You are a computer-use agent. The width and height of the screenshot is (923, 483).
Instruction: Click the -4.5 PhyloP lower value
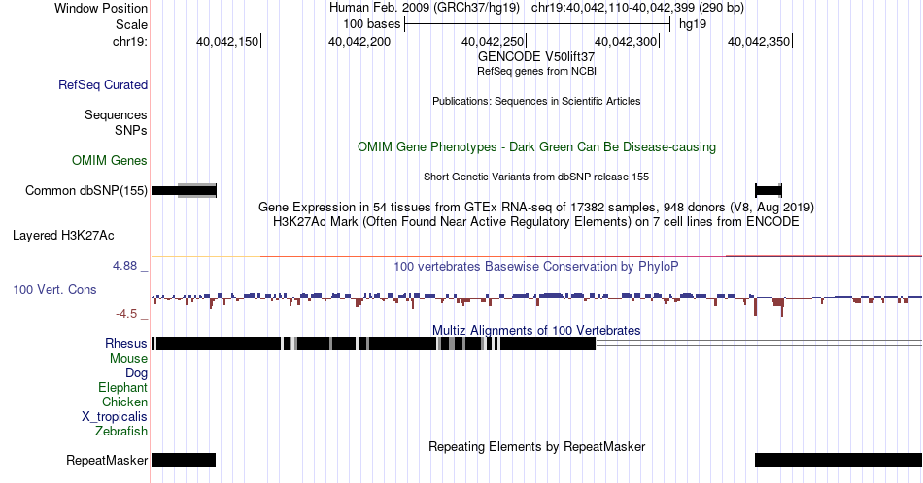(126, 314)
